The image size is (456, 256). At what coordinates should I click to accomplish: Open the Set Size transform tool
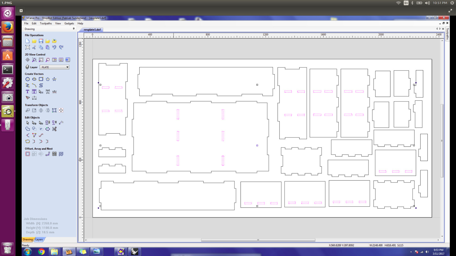click(x=34, y=110)
